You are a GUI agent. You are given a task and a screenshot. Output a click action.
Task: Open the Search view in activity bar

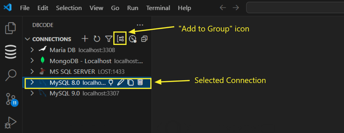pos(11,76)
